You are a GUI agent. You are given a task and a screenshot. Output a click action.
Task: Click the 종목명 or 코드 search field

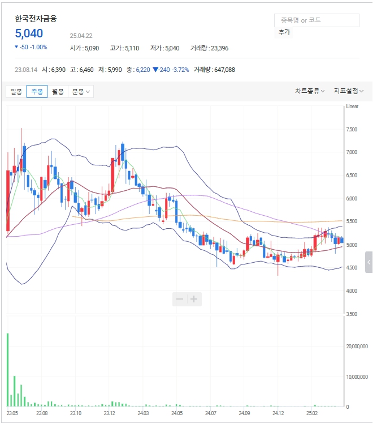[x=317, y=20]
